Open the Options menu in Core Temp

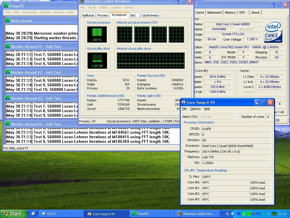click(x=195, y=109)
